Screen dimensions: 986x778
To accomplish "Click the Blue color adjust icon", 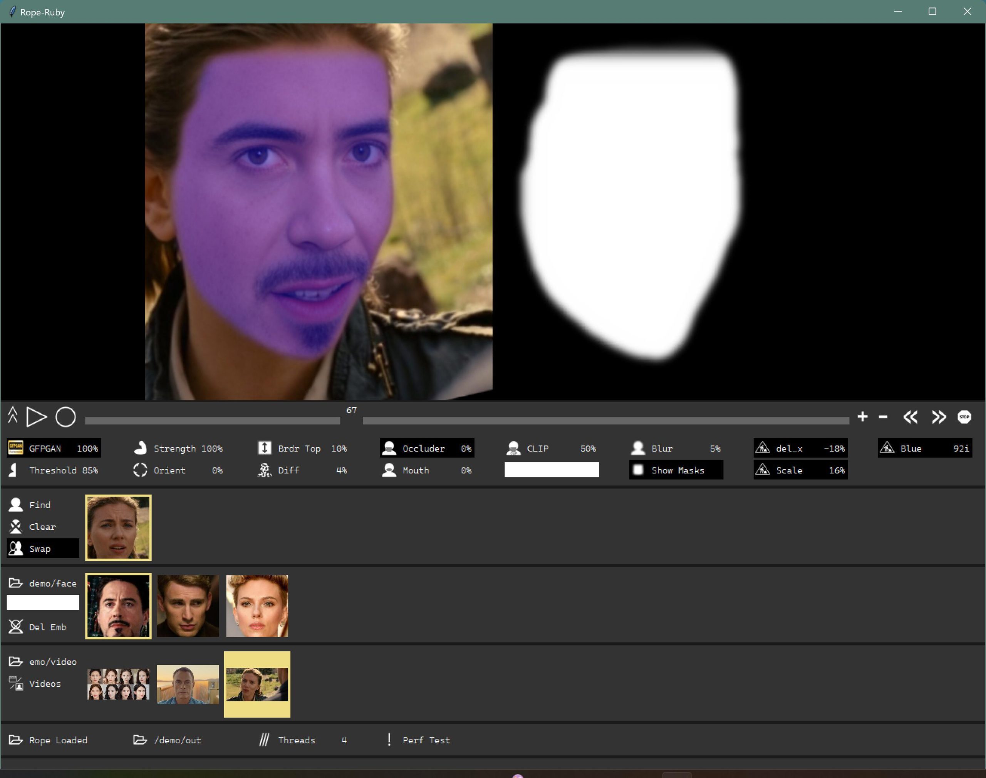I will 887,448.
